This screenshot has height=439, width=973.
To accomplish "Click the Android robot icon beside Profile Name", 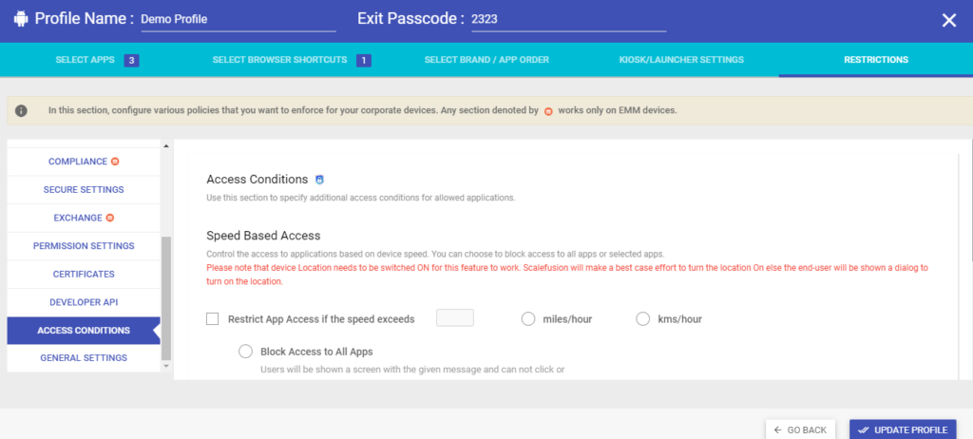I will 21,19.
